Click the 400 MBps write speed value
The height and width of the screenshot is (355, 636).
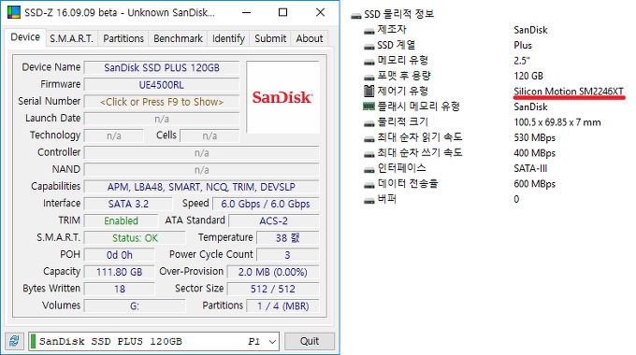pos(535,153)
